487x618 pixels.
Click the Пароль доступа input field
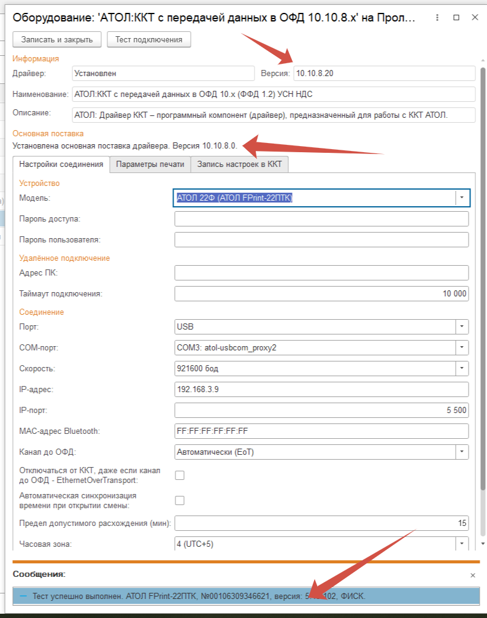click(x=321, y=219)
